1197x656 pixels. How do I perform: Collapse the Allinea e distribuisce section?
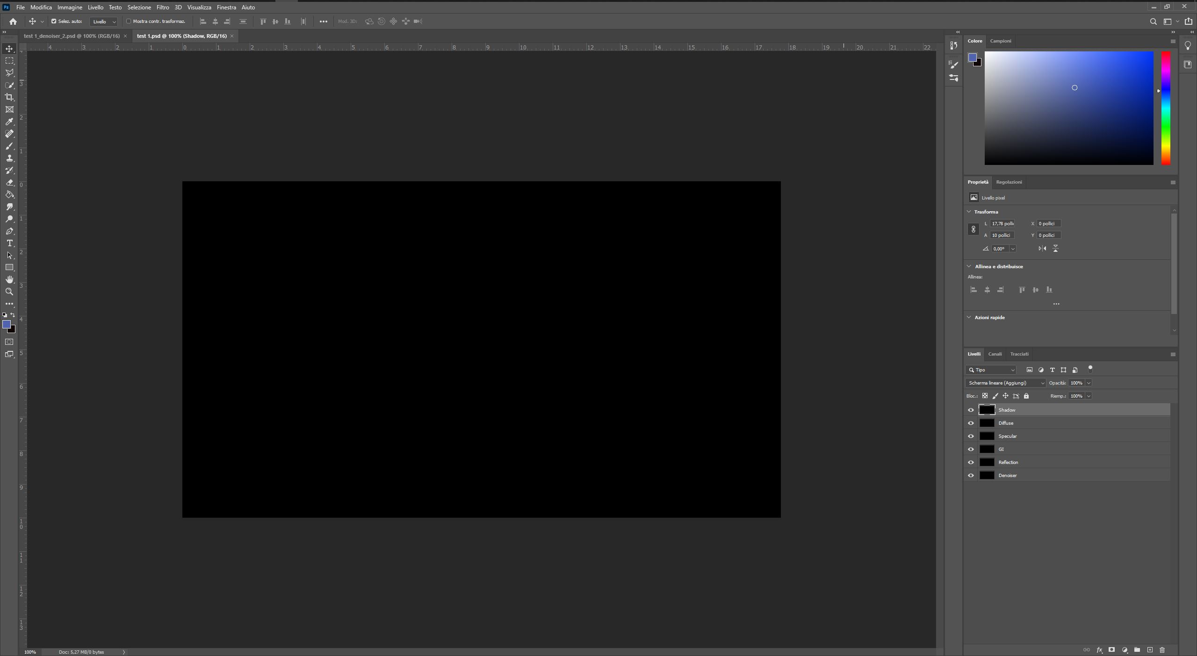pos(969,266)
